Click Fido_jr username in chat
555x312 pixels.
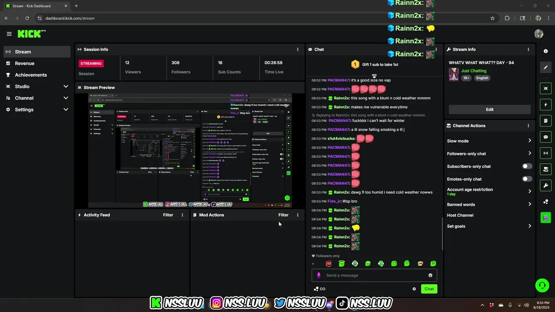coord(334,201)
